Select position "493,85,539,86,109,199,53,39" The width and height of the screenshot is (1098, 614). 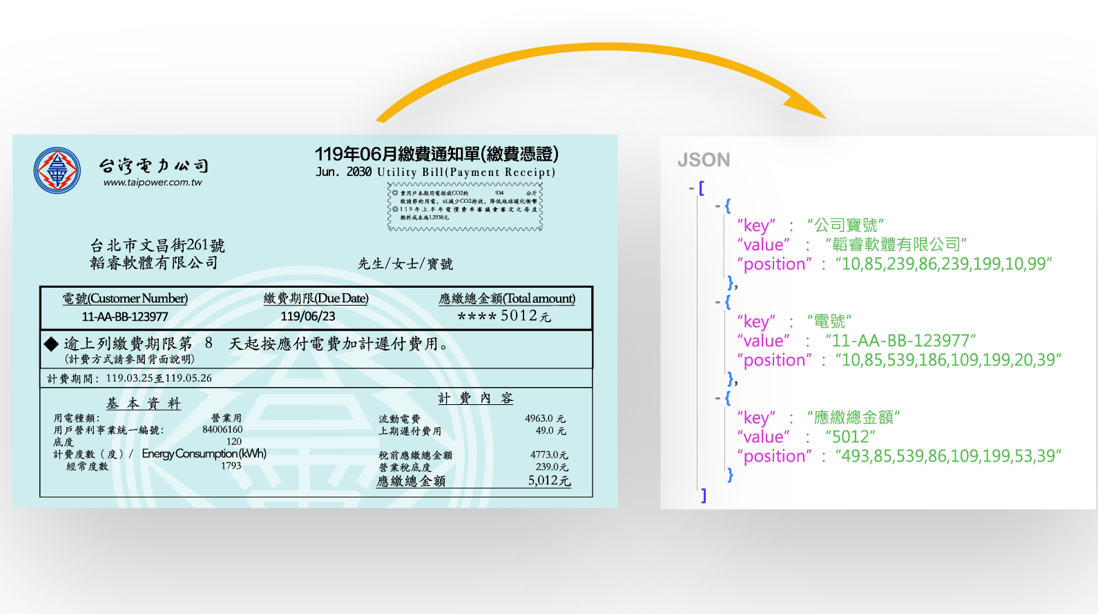tap(948, 456)
